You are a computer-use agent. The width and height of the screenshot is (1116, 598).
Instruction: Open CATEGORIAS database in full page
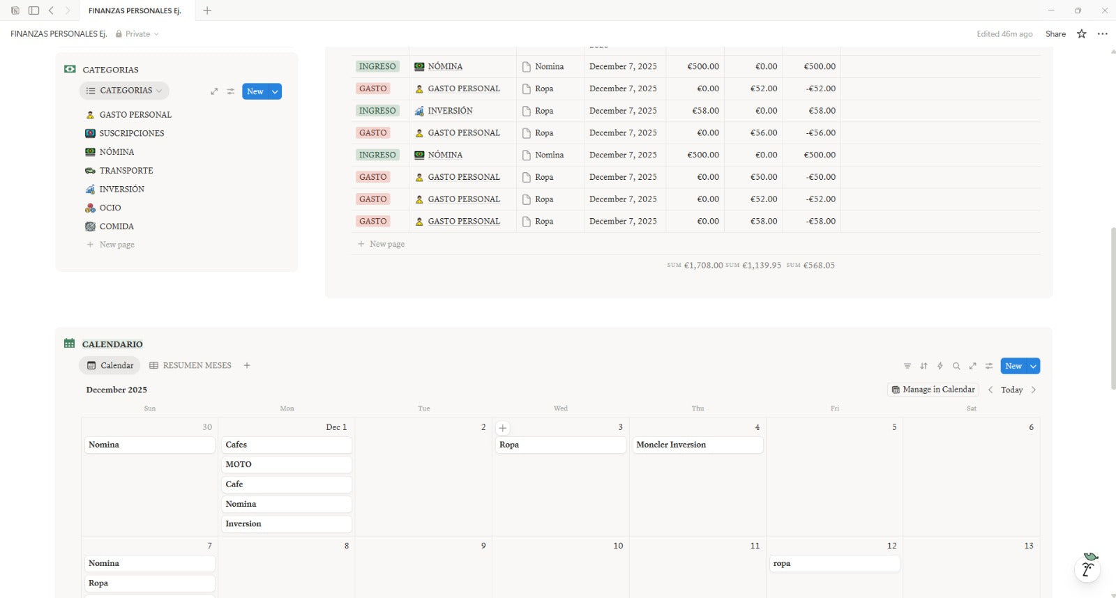click(214, 91)
